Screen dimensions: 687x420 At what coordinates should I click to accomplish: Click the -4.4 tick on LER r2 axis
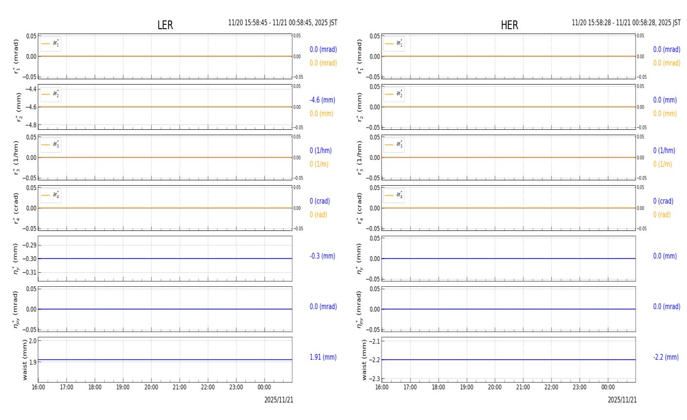coord(31,89)
